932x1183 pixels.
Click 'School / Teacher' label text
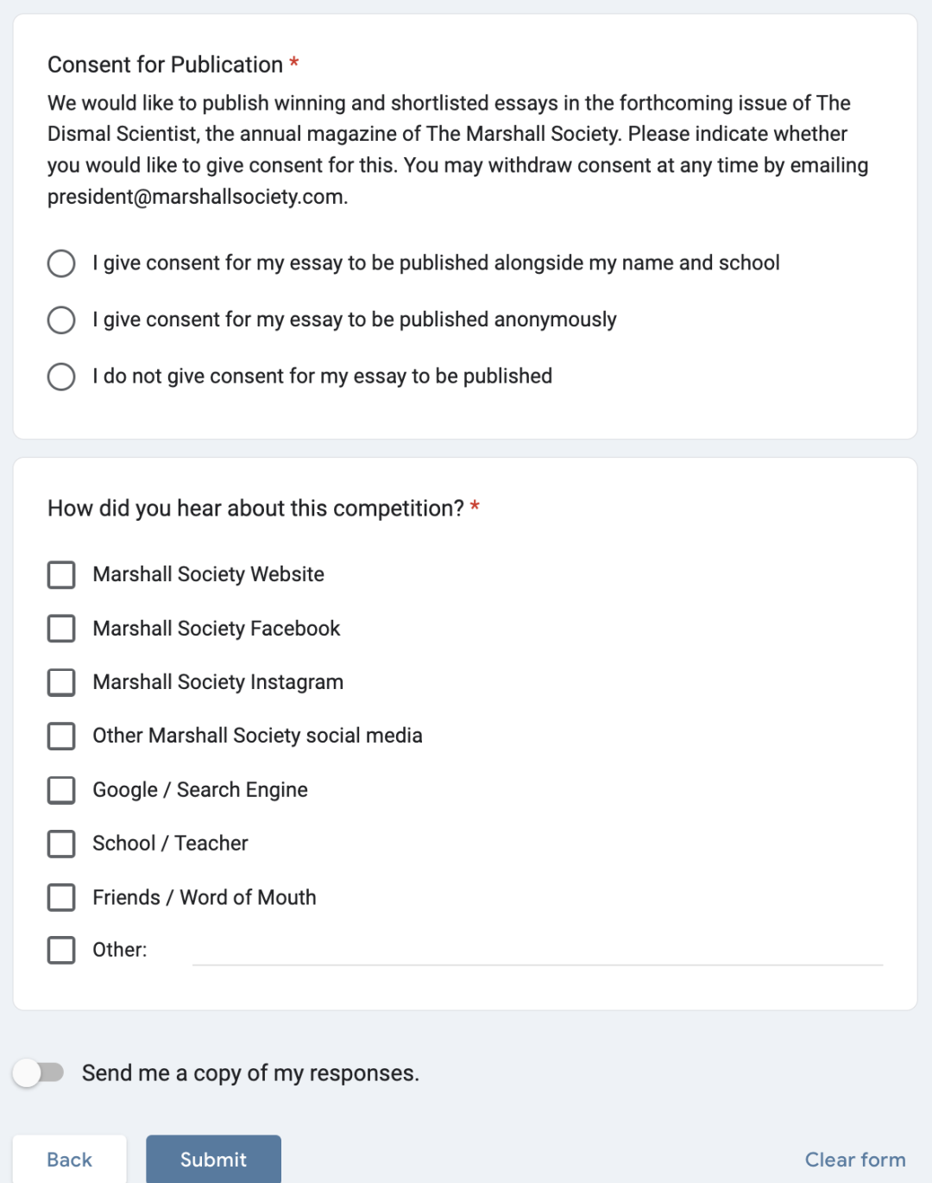tap(170, 844)
